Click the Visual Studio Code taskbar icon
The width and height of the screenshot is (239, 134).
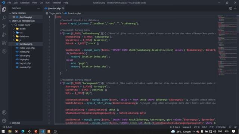click(x=42, y=131)
